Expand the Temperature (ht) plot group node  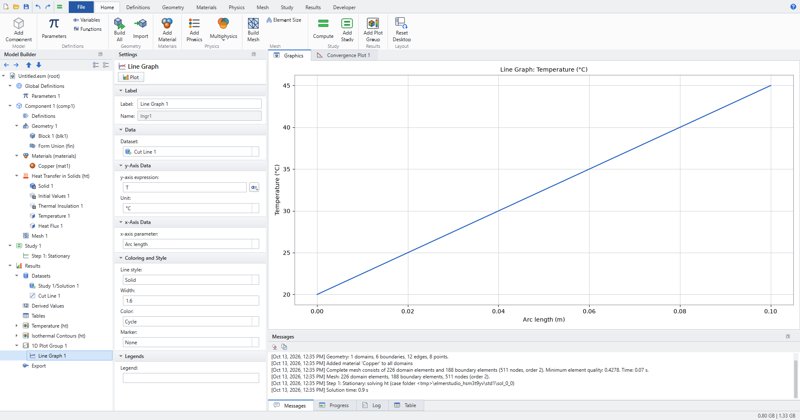pos(17,326)
